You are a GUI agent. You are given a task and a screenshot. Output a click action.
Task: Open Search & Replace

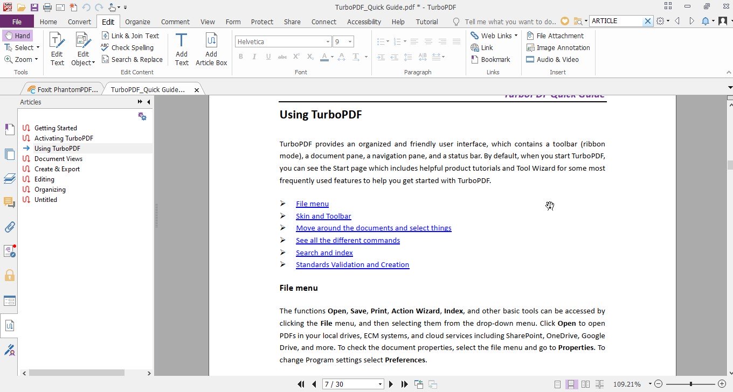(x=132, y=59)
